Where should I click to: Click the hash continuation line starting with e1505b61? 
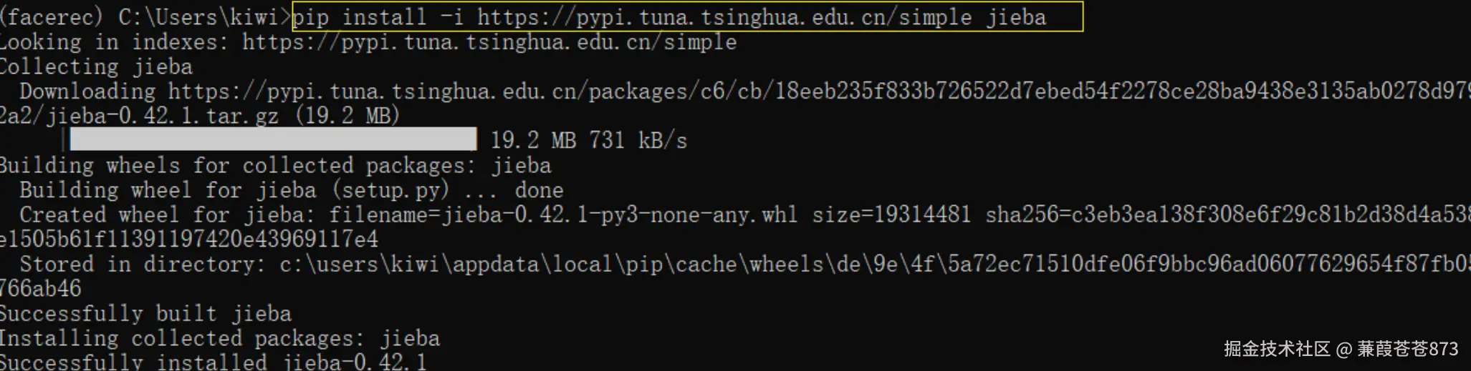[x=189, y=239]
